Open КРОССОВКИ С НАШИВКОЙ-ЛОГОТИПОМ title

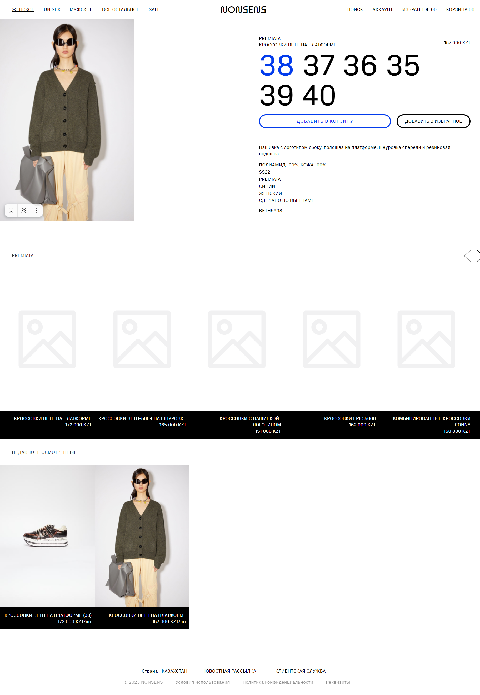pyautogui.click(x=250, y=422)
